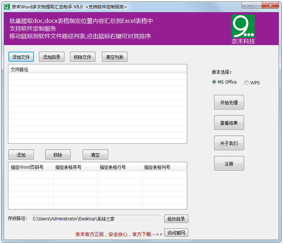283x244 pixels.
Task: Clear the file list with 清空列表
Action: pos(115,57)
